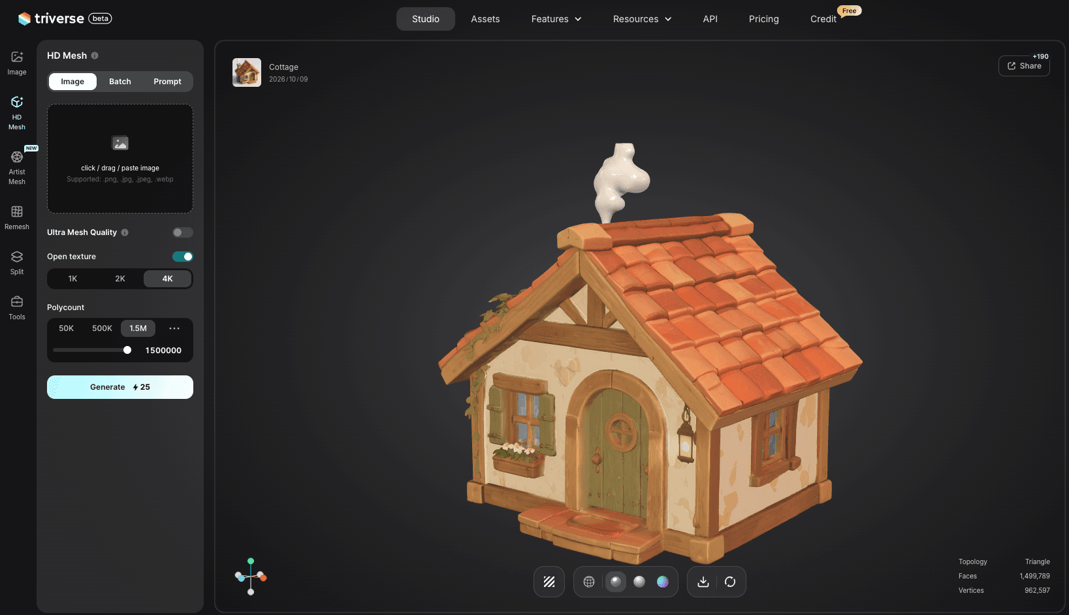The width and height of the screenshot is (1069, 615).
Task: Open the Credit page
Action: (x=823, y=19)
